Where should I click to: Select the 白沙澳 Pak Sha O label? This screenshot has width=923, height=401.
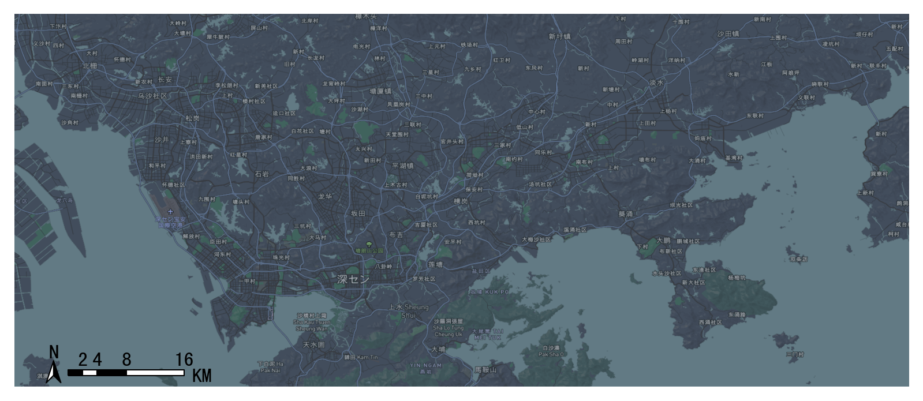point(551,351)
